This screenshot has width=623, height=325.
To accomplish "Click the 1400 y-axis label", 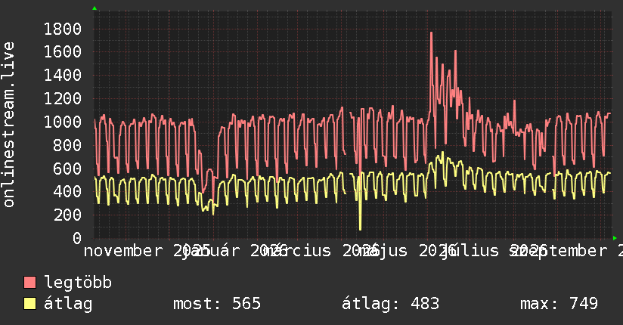I will 63,76.
